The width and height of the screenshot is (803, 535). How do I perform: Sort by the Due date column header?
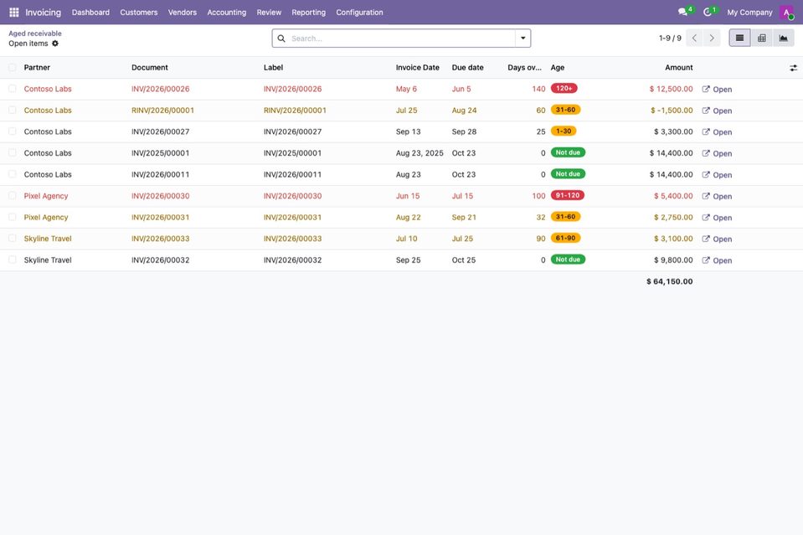click(x=467, y=68)
